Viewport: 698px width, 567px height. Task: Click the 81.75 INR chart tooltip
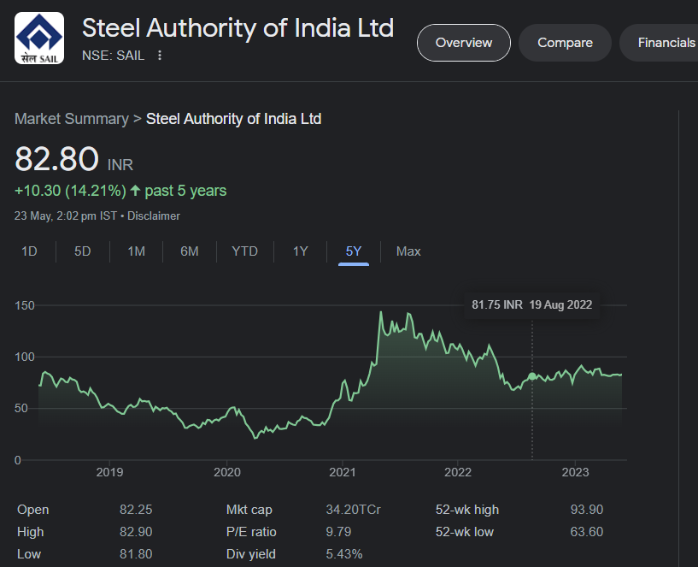click(531, 304)
